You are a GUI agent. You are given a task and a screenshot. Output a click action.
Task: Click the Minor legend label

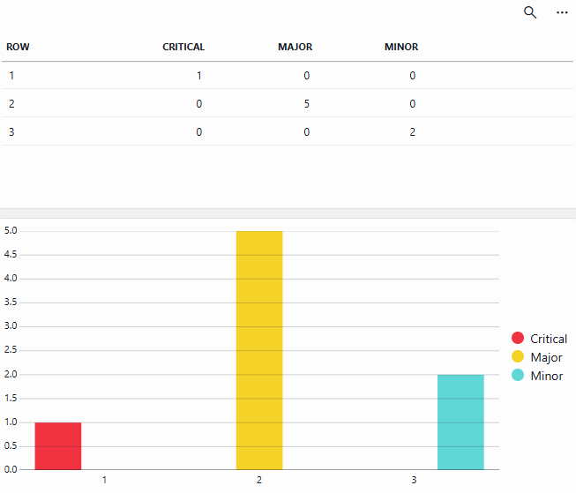pos(546,376)
